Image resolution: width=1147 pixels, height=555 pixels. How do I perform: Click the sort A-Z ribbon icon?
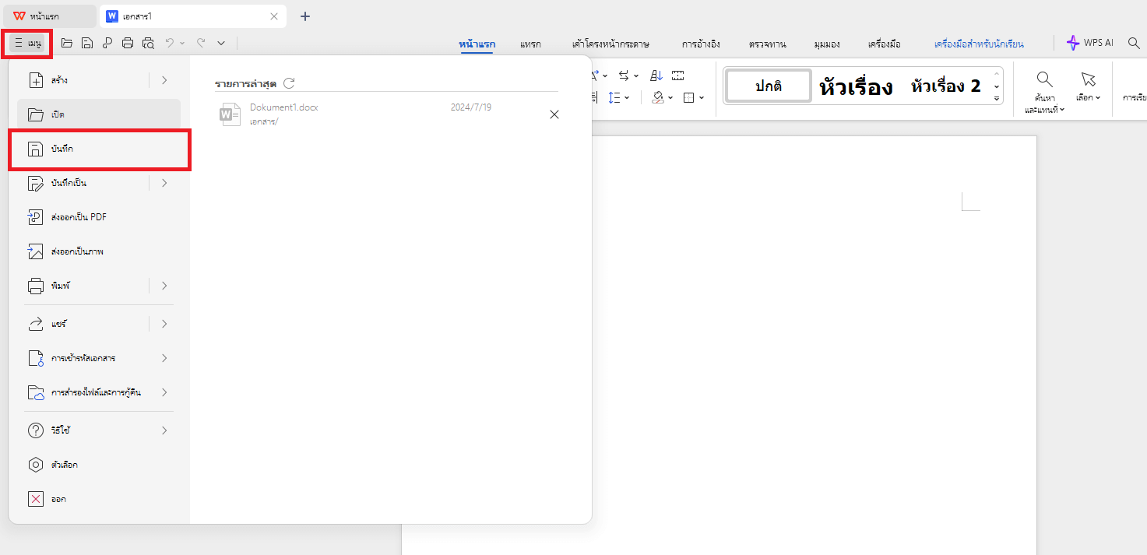[x=656, y=76]
